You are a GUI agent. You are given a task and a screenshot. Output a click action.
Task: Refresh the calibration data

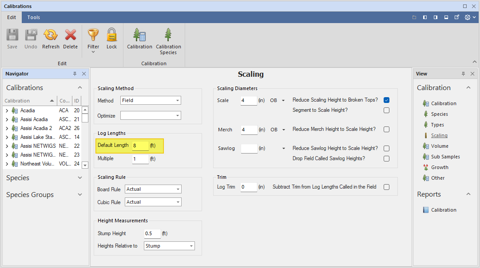[x=51, y=39]
